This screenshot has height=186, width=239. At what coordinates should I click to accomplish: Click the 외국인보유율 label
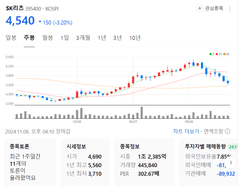pos(201,156)
